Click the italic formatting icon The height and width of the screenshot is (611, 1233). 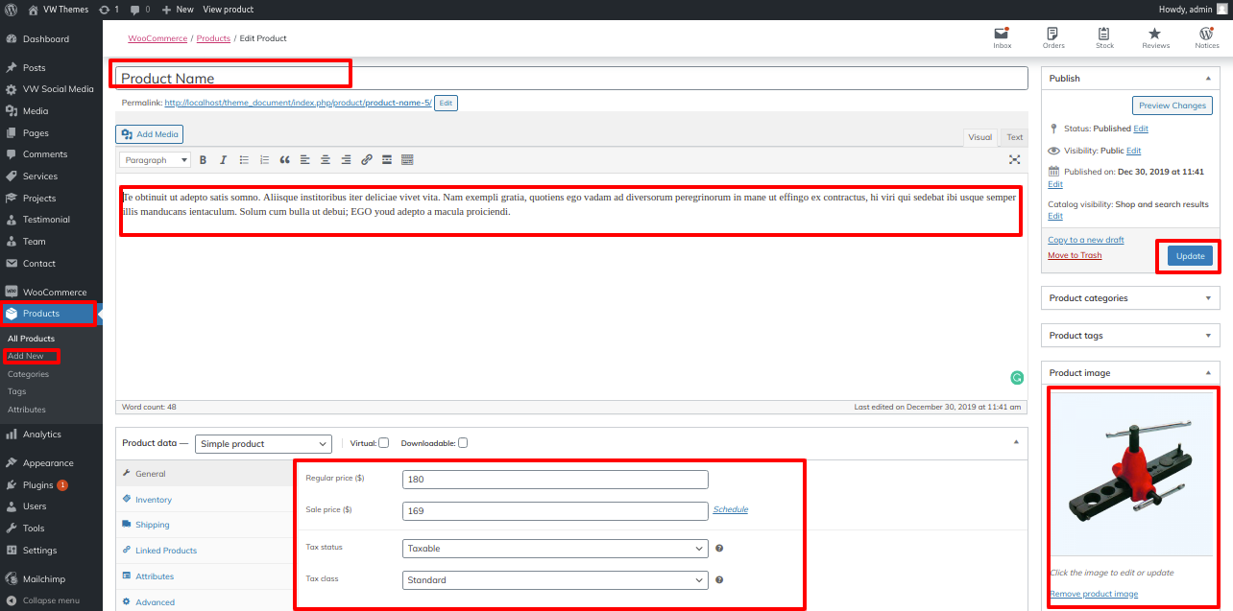coord(223,160)
